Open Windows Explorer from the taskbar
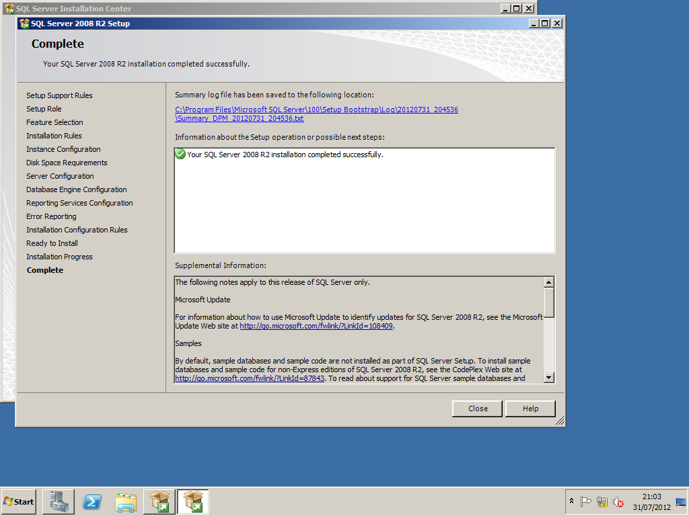This screenshot has height=516, width=689. point(126,501)
